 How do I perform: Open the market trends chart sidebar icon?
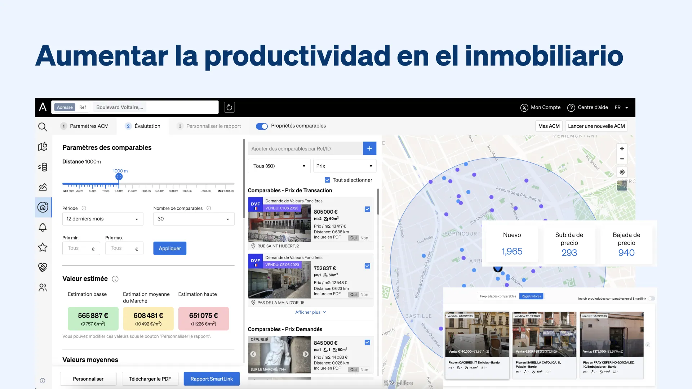click(x=43, y=187)
